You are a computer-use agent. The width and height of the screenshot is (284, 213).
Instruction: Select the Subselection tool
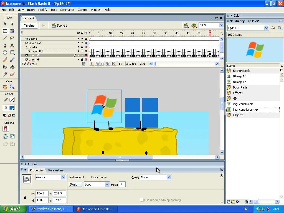[x=12, y=24]
